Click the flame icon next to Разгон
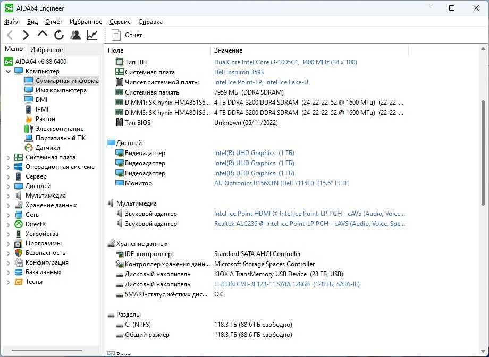The image size is (489, 357). click(x=29, y=119)
